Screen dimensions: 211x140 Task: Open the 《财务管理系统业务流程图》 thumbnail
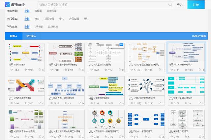click(x=146, y=53)
